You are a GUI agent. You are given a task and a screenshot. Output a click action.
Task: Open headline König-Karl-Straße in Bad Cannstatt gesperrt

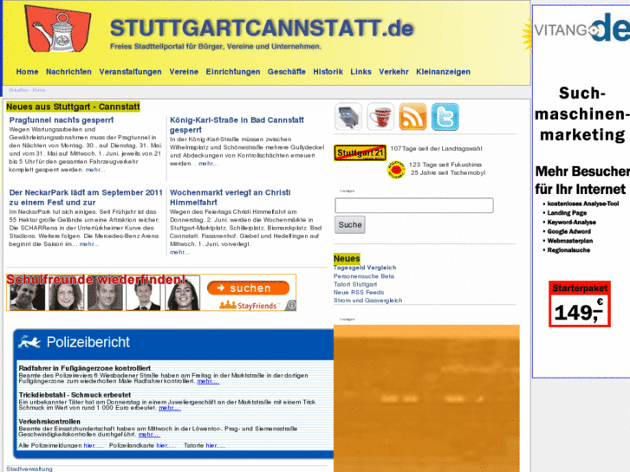(237, 125)
